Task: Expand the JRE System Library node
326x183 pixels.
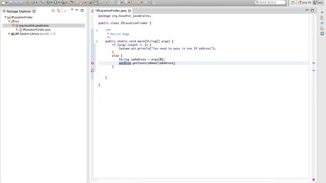Action: pyautogui.click(x=9, y=34)
